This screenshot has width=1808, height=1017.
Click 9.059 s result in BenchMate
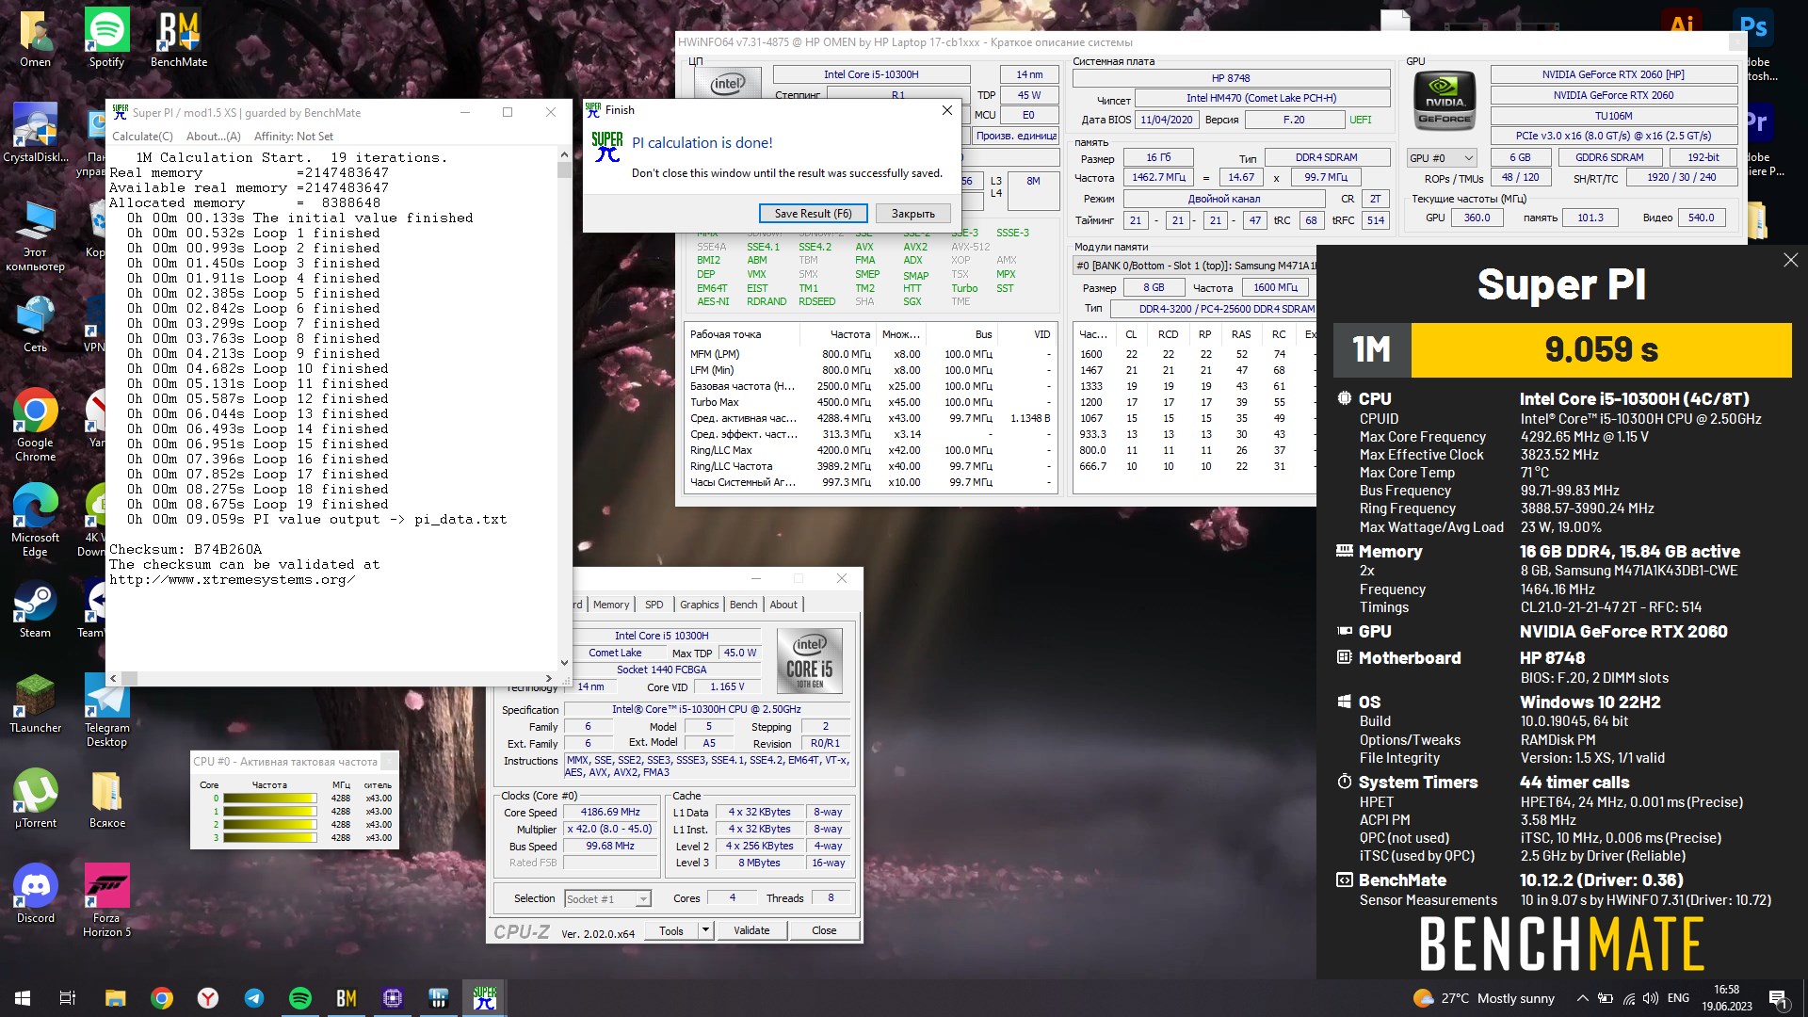click(x=1601, y=349)
